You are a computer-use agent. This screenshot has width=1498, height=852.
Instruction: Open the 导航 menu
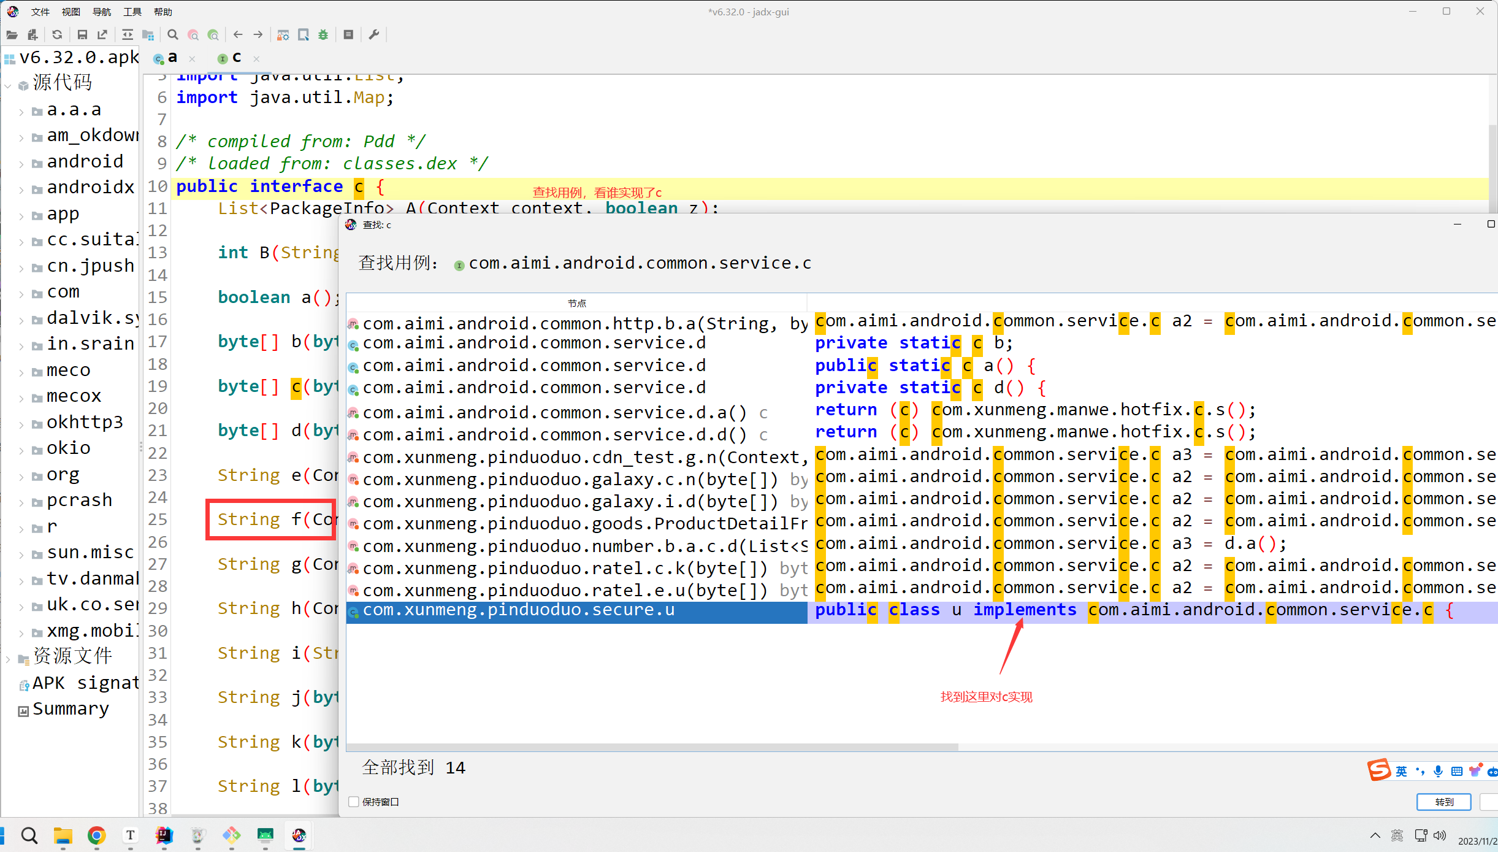(x=102, y=12)
